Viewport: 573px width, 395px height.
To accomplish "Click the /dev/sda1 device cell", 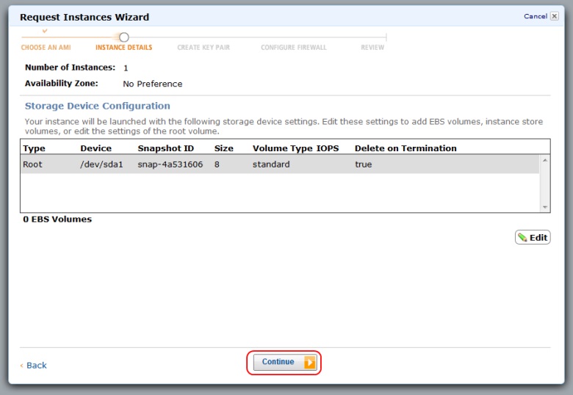I will (101, 164).
